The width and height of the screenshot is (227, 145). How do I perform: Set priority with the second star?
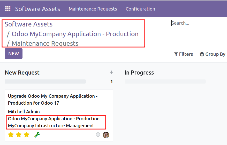[19, 135]
